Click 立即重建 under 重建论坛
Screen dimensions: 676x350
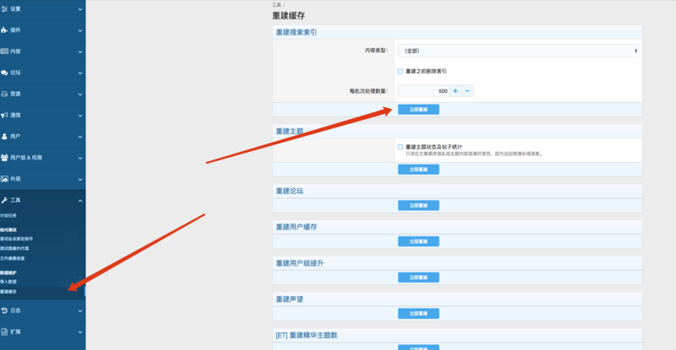click(418, 205)
